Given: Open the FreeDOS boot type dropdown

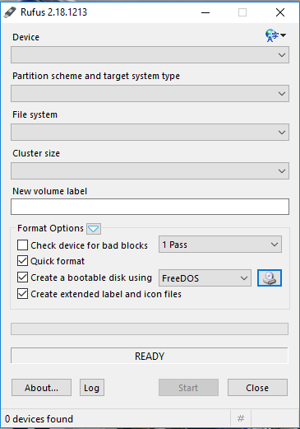Looking at the screenshot, I should 205,278.
